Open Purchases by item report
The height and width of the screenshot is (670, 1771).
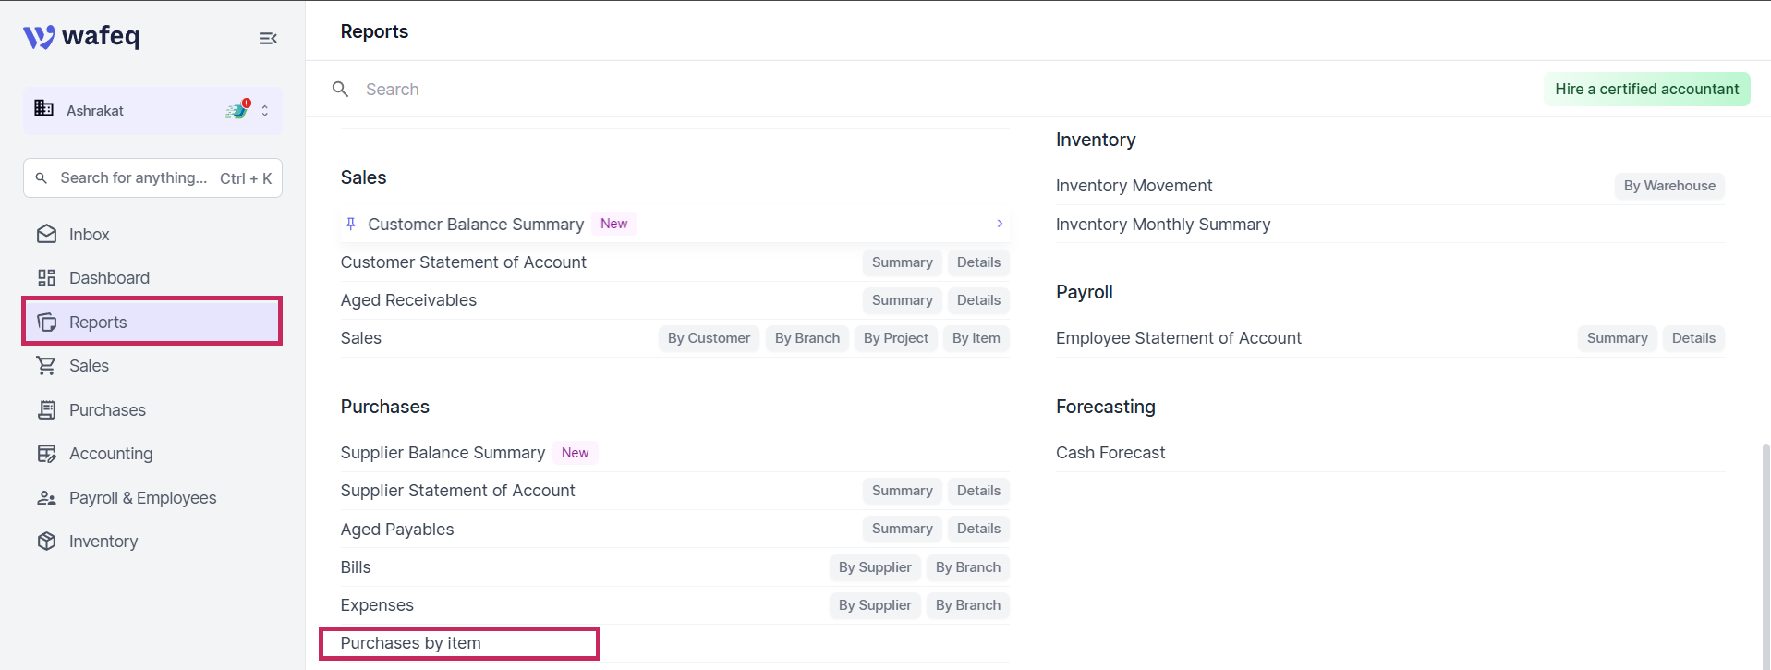(410, 643)
